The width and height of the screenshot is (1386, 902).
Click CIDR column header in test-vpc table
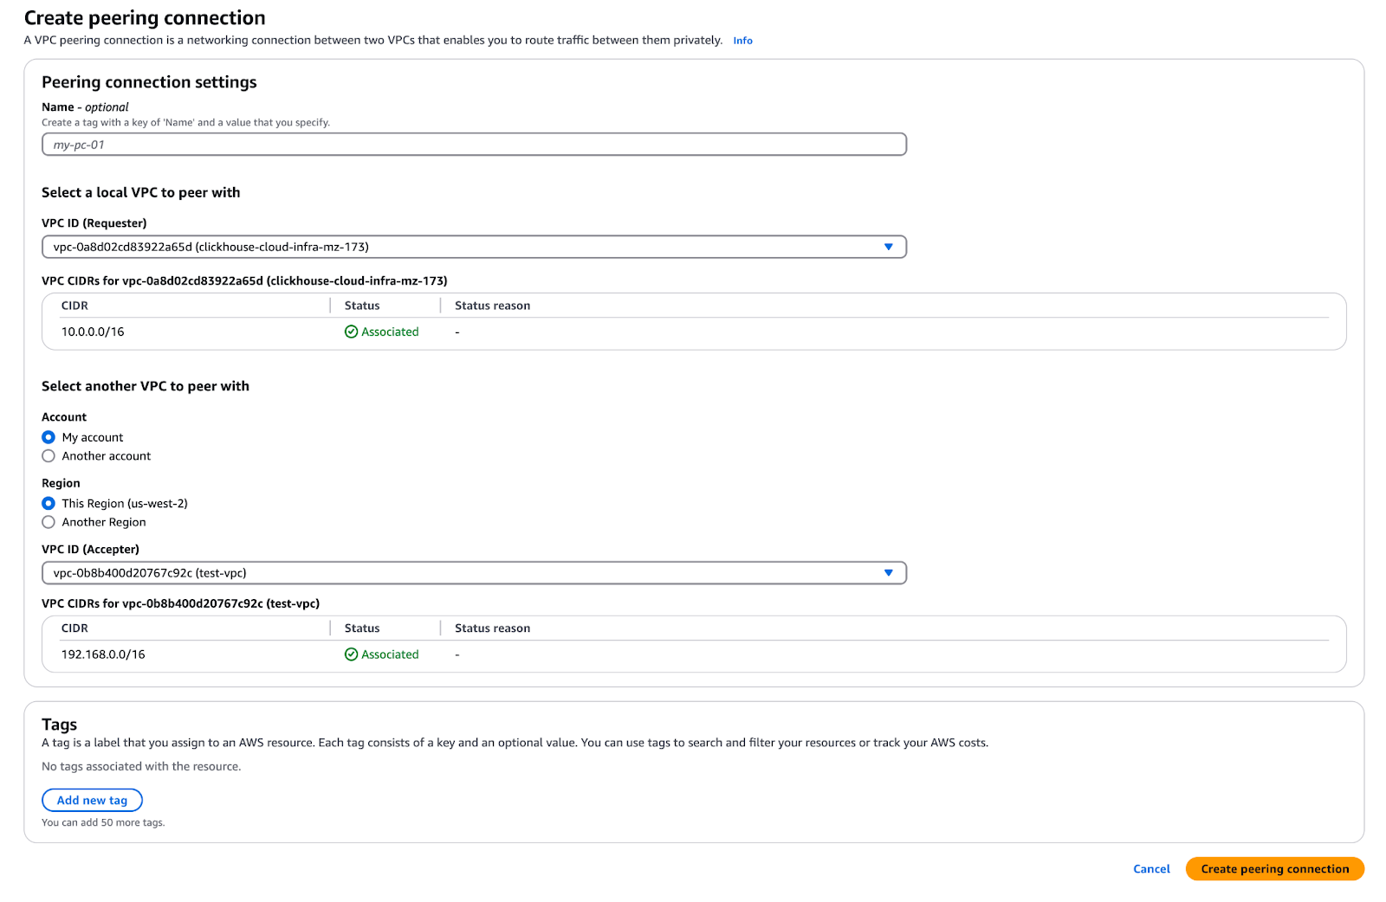pos(74,628)
